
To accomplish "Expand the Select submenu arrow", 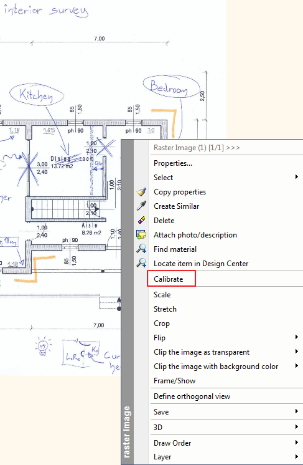I will point(297,177).
